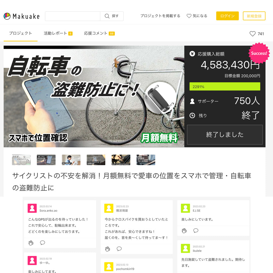Like the project via the 741 heart icon

252,34
